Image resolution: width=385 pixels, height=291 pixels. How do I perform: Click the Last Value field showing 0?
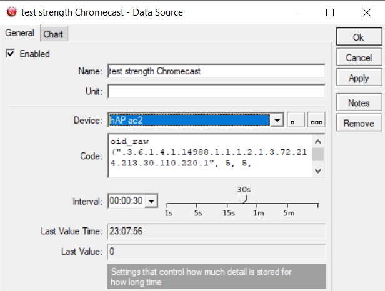pyautogui.click(x=216, y=251)
